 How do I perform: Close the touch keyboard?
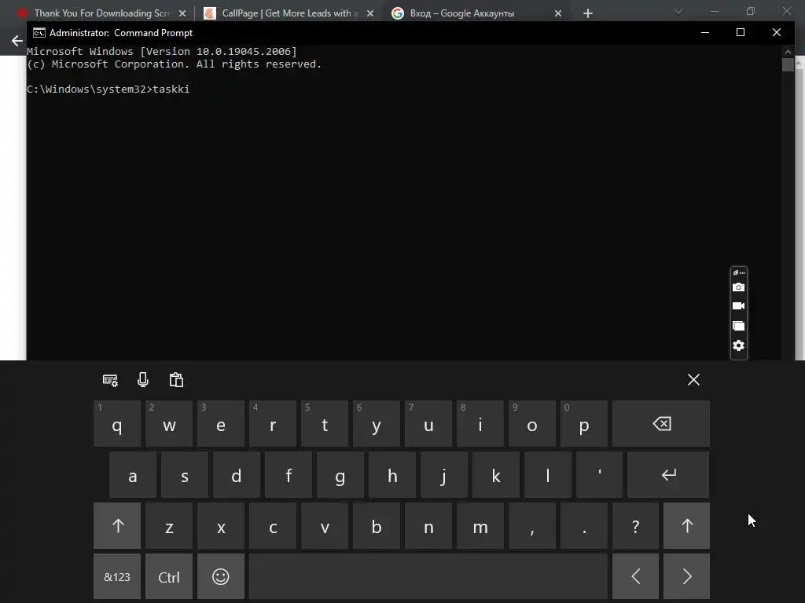pos(693,379)
